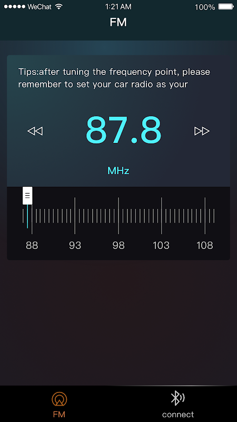Select the 93 mark on frequency scale
Viewport: 237px width, 422px height.
coord(75,245)
